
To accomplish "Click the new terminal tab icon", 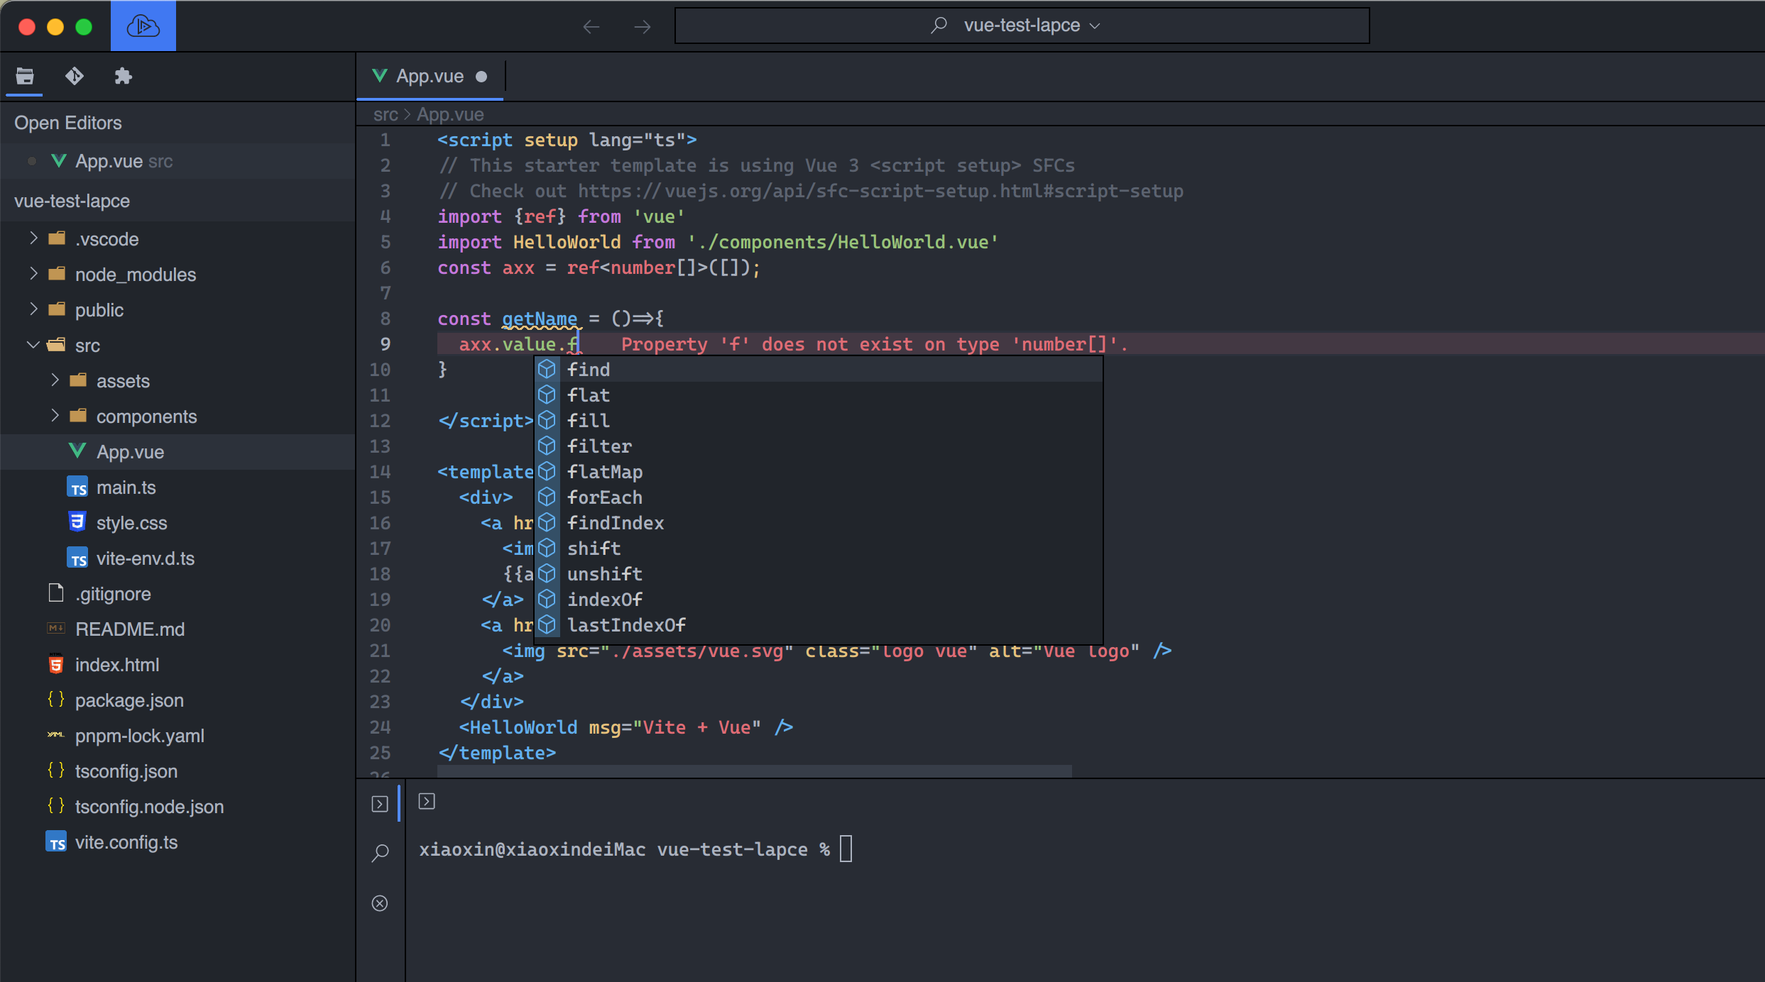I will 427,802.
